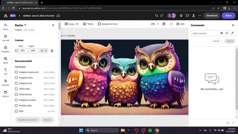The image size is (238, 134).
Task: Redo the last action
Action: [x=162, y=16]
